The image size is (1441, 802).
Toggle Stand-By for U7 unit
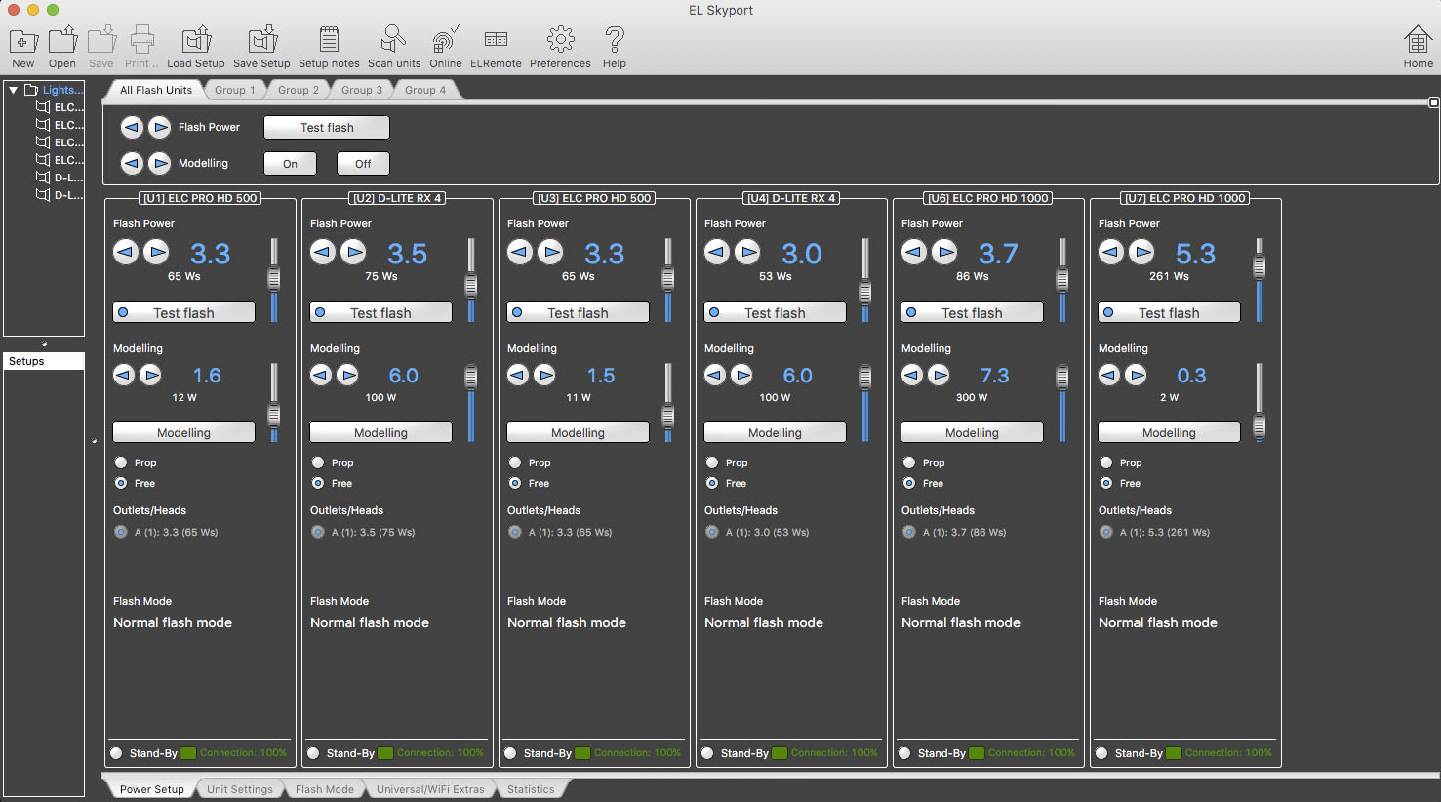pos(1102,753)
